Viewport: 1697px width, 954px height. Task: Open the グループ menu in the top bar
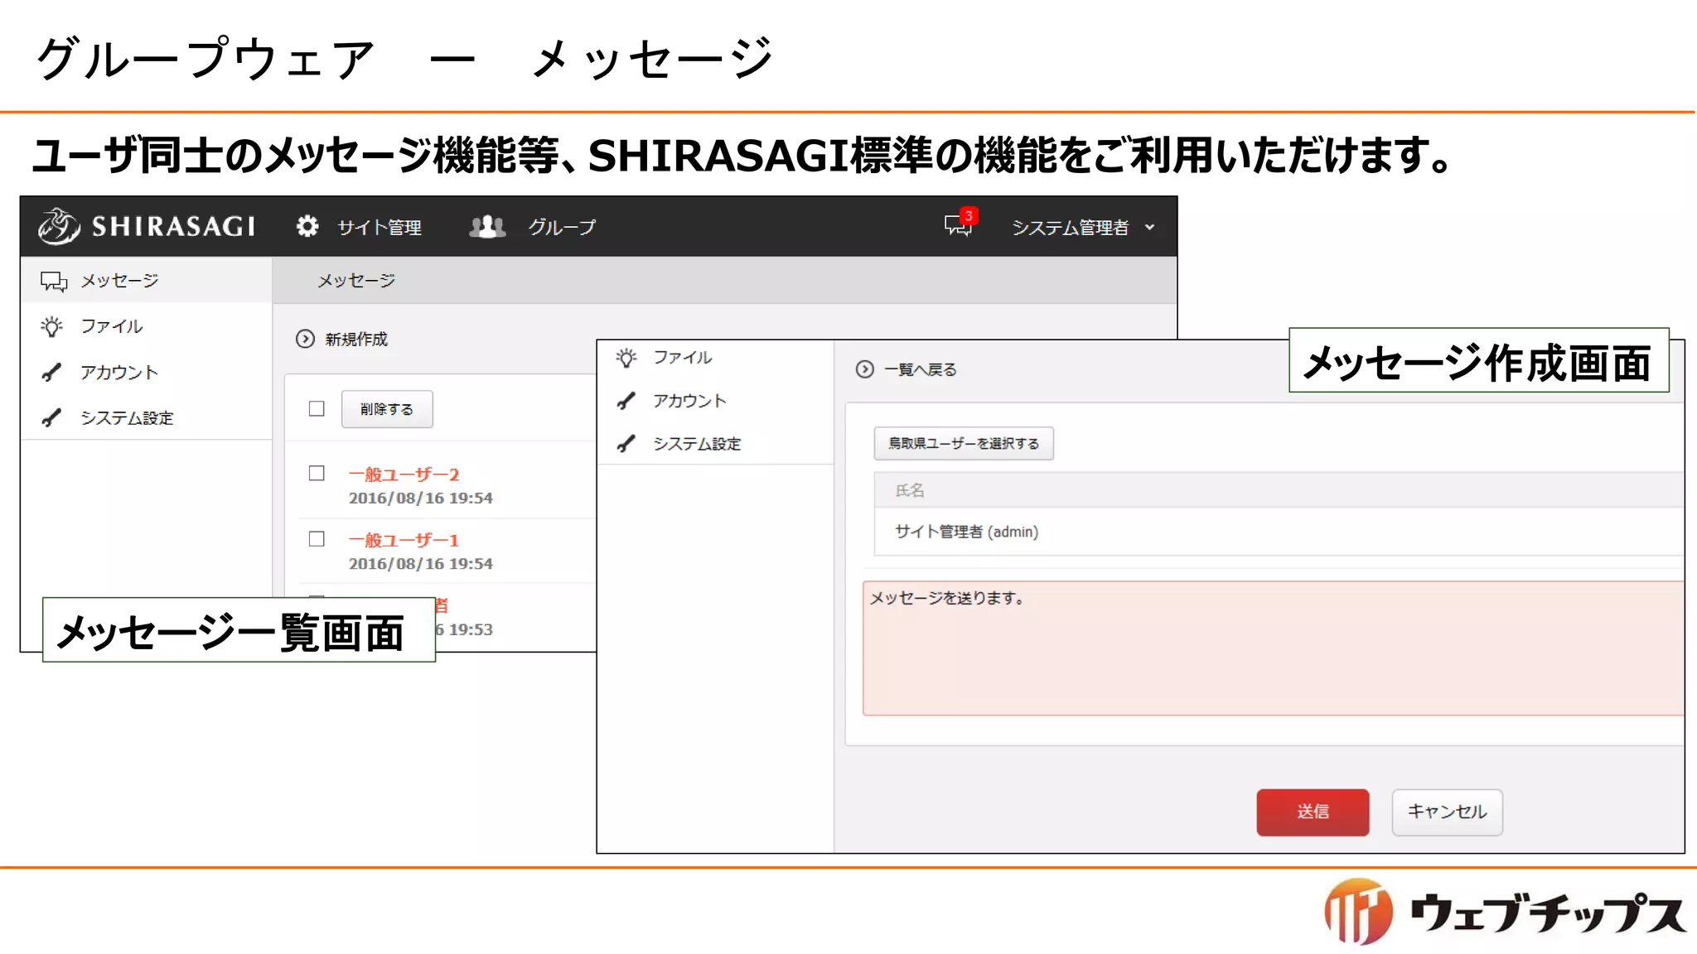click(x=562, y=227)
